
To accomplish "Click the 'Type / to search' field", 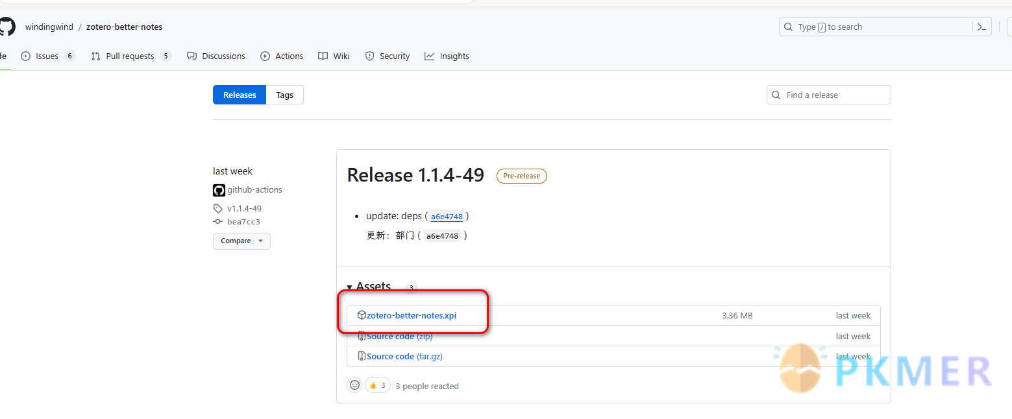I will click(x=876, y=27).
